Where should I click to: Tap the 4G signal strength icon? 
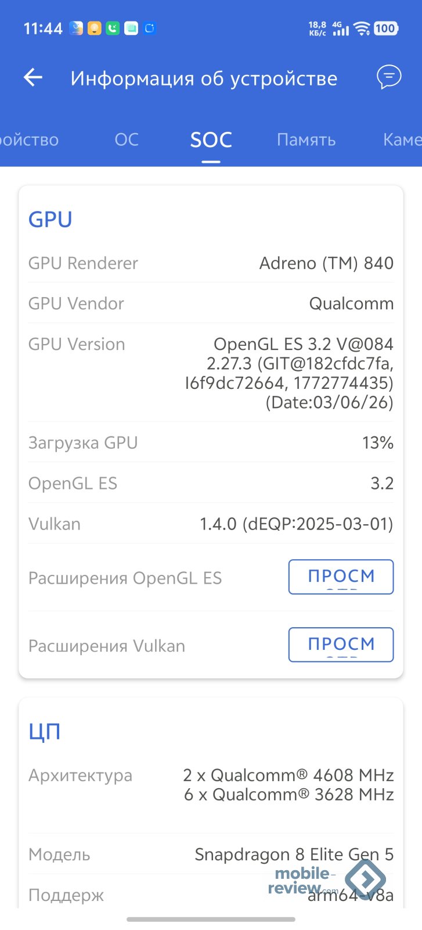pos(341,28)
